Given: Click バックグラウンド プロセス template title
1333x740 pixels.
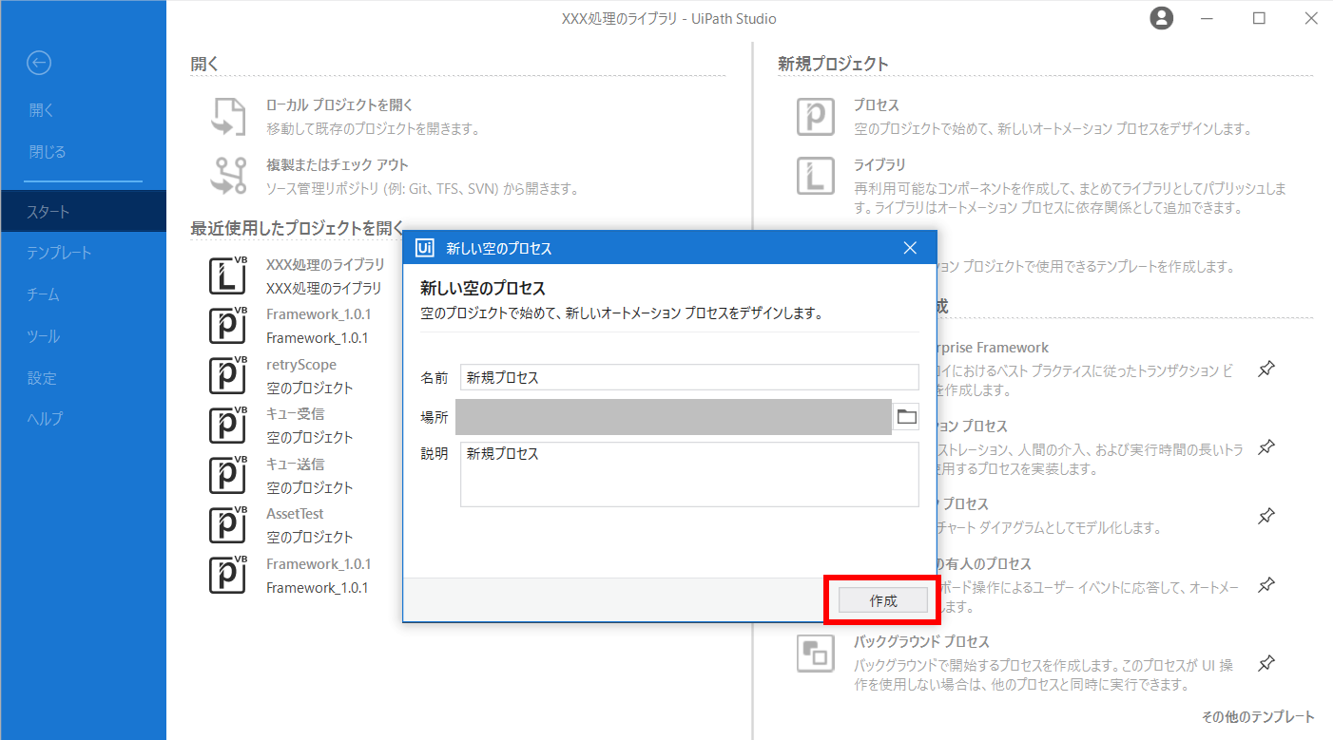Looking at the screenshot, I should [x=921, y=642].
